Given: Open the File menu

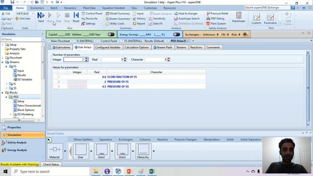Looking at the screenshot, I should (6, 8).
